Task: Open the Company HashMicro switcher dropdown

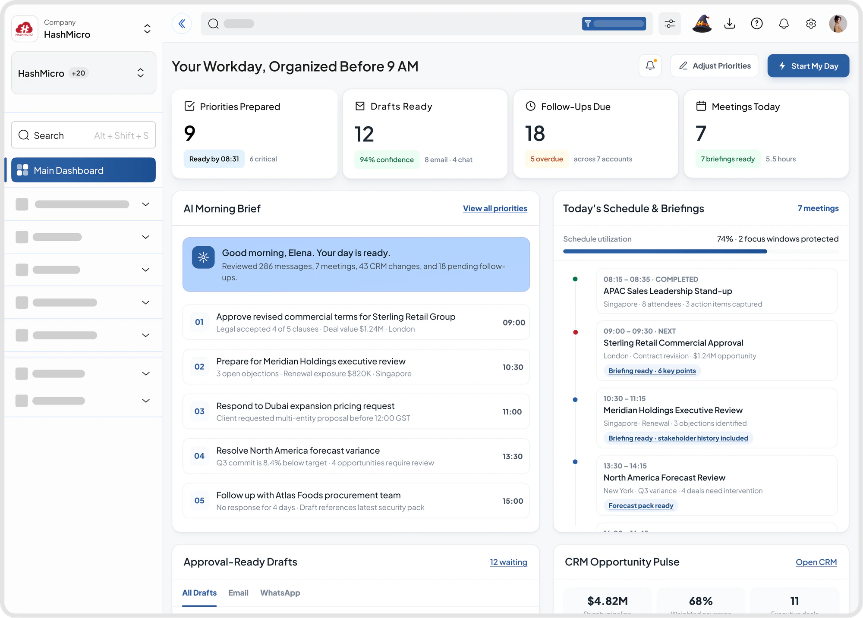Action: (x=147, y=29)
